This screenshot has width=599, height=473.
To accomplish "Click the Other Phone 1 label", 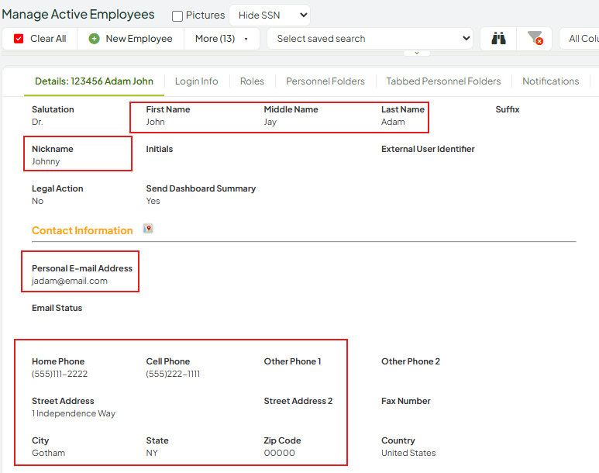I will pos(292,361).
